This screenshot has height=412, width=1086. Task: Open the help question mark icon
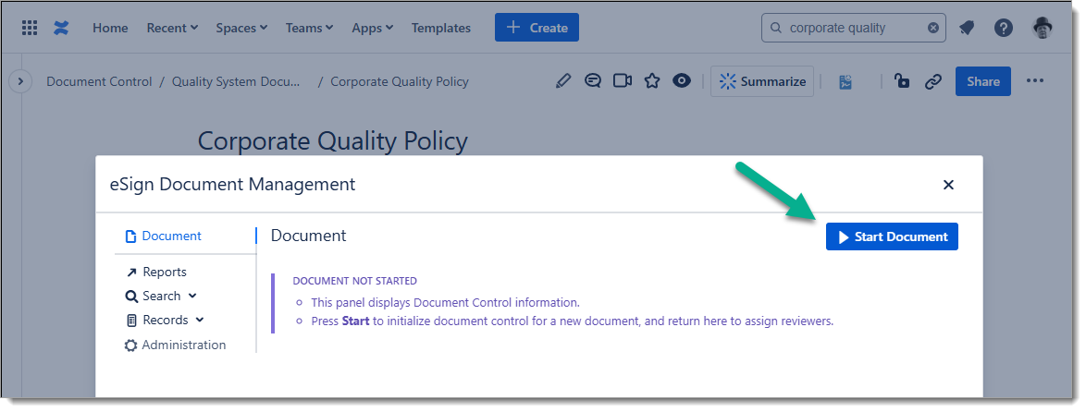point(1003,28)
